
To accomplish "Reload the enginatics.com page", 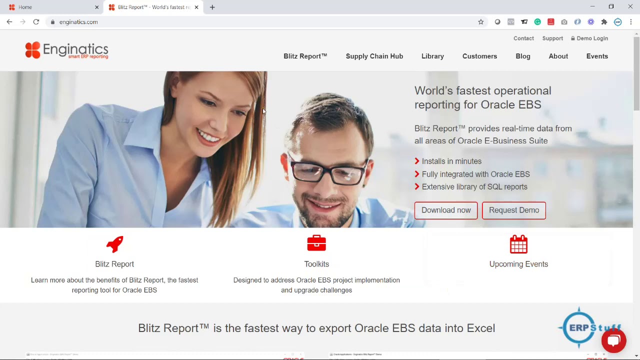I will 36,22.
